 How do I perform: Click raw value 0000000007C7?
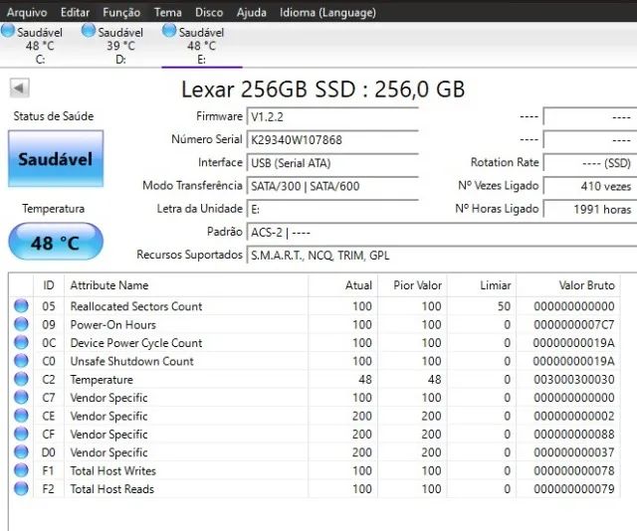(x=574, y=325)
